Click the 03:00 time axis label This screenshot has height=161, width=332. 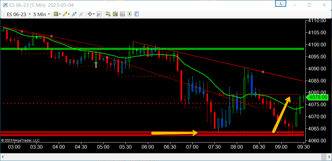coord(15,146)
